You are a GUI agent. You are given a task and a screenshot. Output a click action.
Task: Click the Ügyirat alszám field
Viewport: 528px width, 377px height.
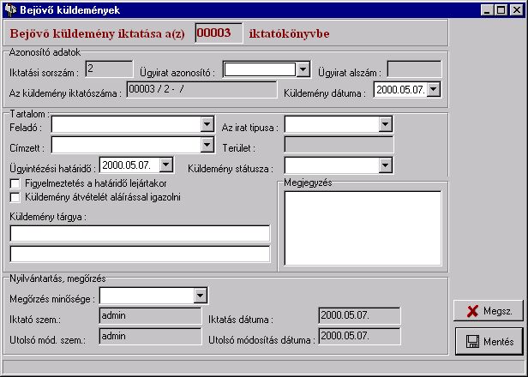413,69
